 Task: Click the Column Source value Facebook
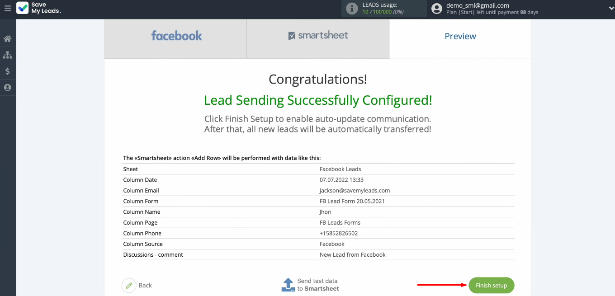[x=332, y=244]
